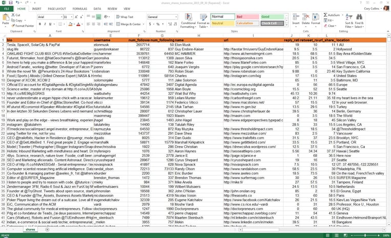Switch to the DATA tab
Screen dimensions: 391x238
[x=97, y=9]
